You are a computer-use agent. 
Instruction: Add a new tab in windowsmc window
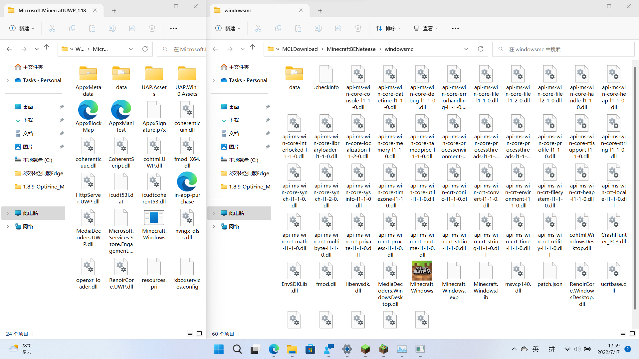[320, 11]
